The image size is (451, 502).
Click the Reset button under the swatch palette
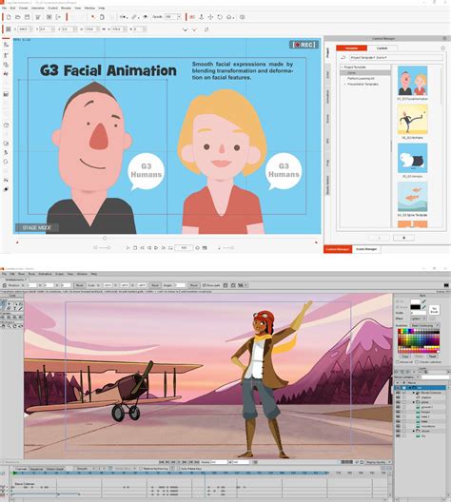click(432, 356)
